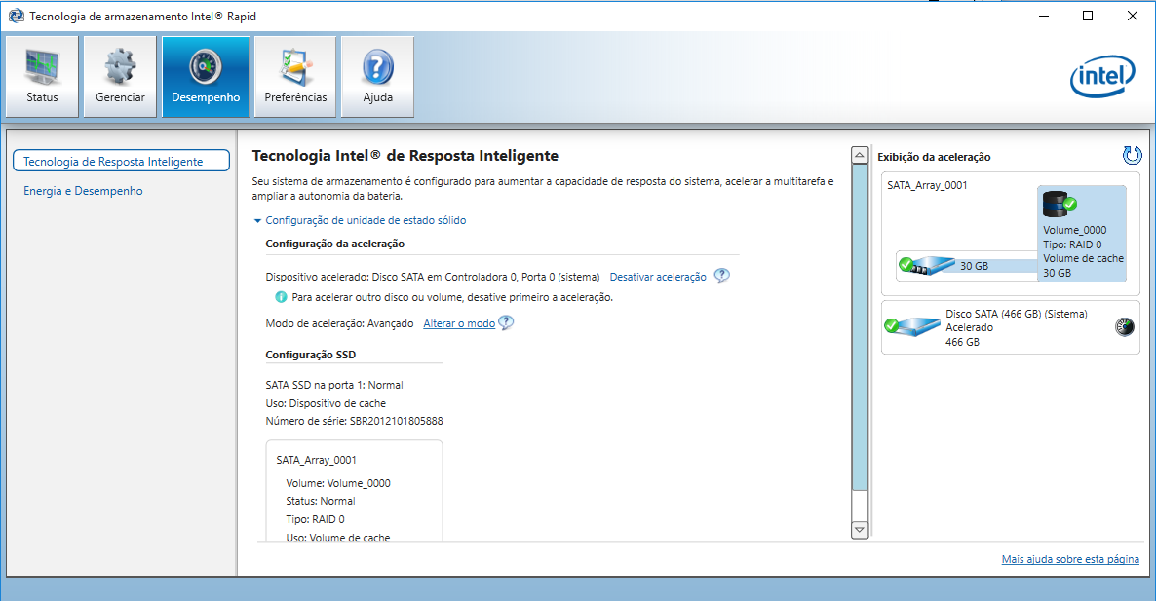Viewport: 1156px width, 601px height.
Task: Click the acceleration gauge icon on Disco SATA
Action: pos(1124,327)
